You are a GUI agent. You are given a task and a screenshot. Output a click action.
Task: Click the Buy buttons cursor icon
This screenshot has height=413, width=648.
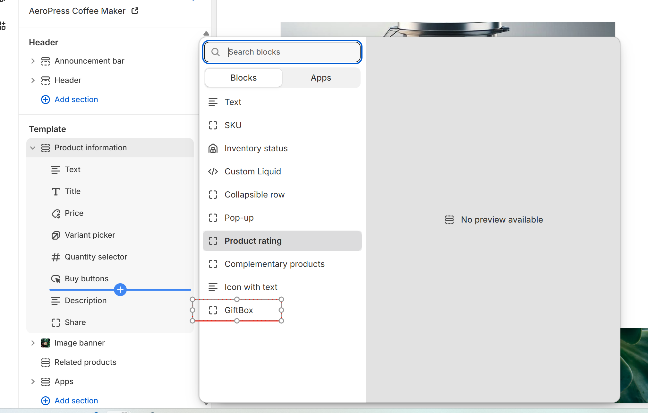56,279
